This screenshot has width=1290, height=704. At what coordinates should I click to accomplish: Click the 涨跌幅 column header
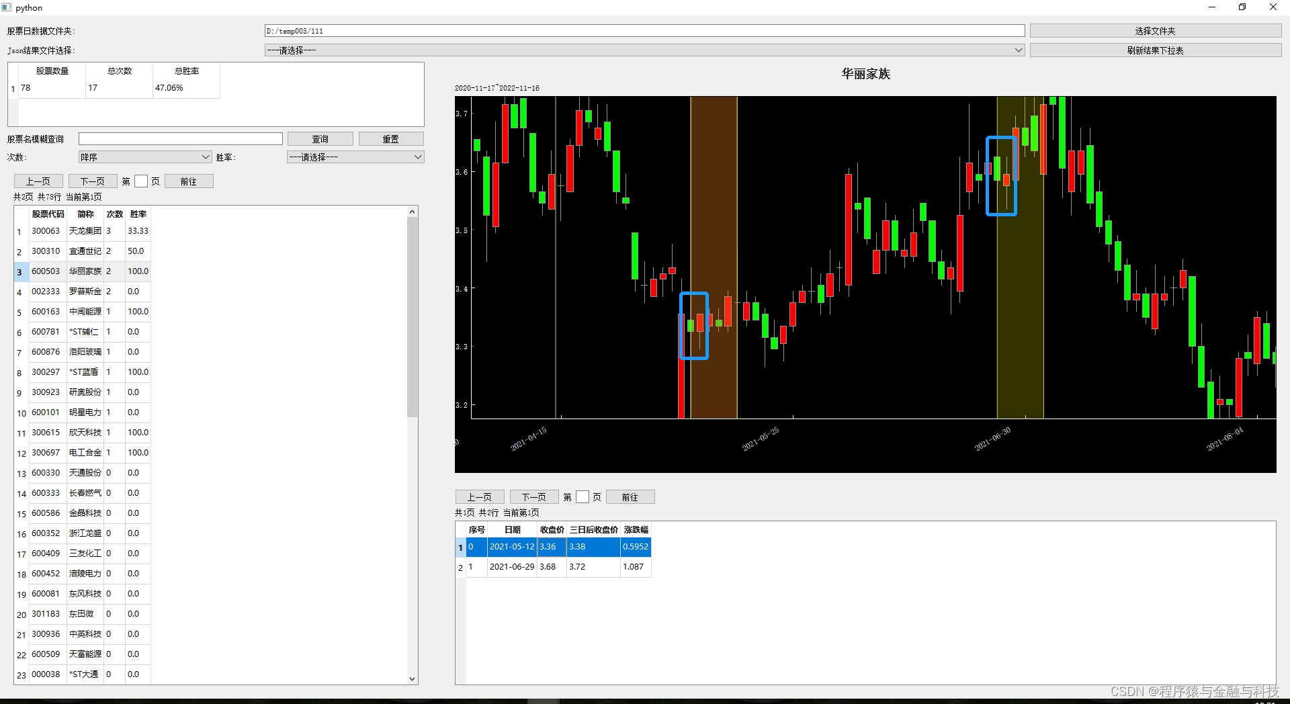[x=636, y=530]
